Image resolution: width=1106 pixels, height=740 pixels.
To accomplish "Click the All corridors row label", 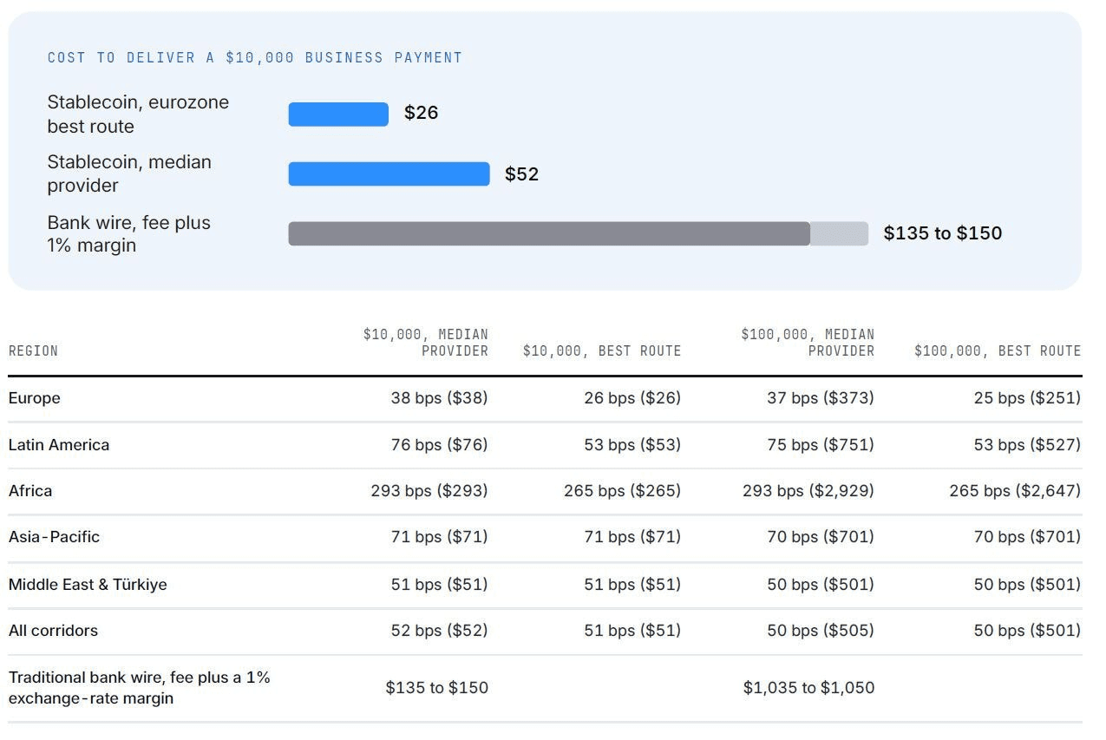I will coord(53,631).
